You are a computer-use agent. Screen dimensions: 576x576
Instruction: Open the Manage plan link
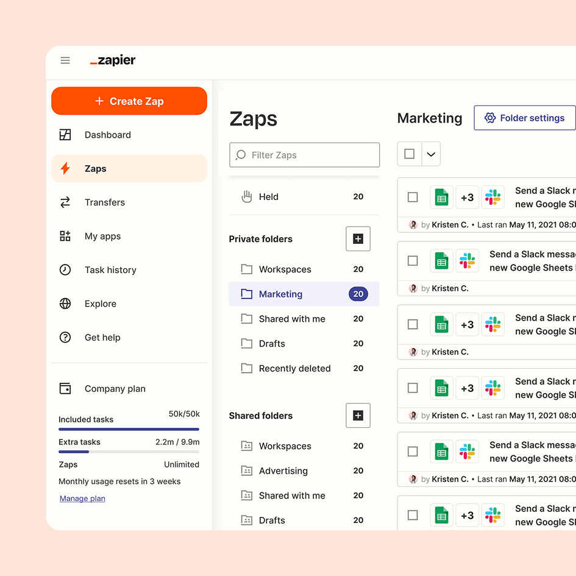pyautogui.click(x=82, y=499)
